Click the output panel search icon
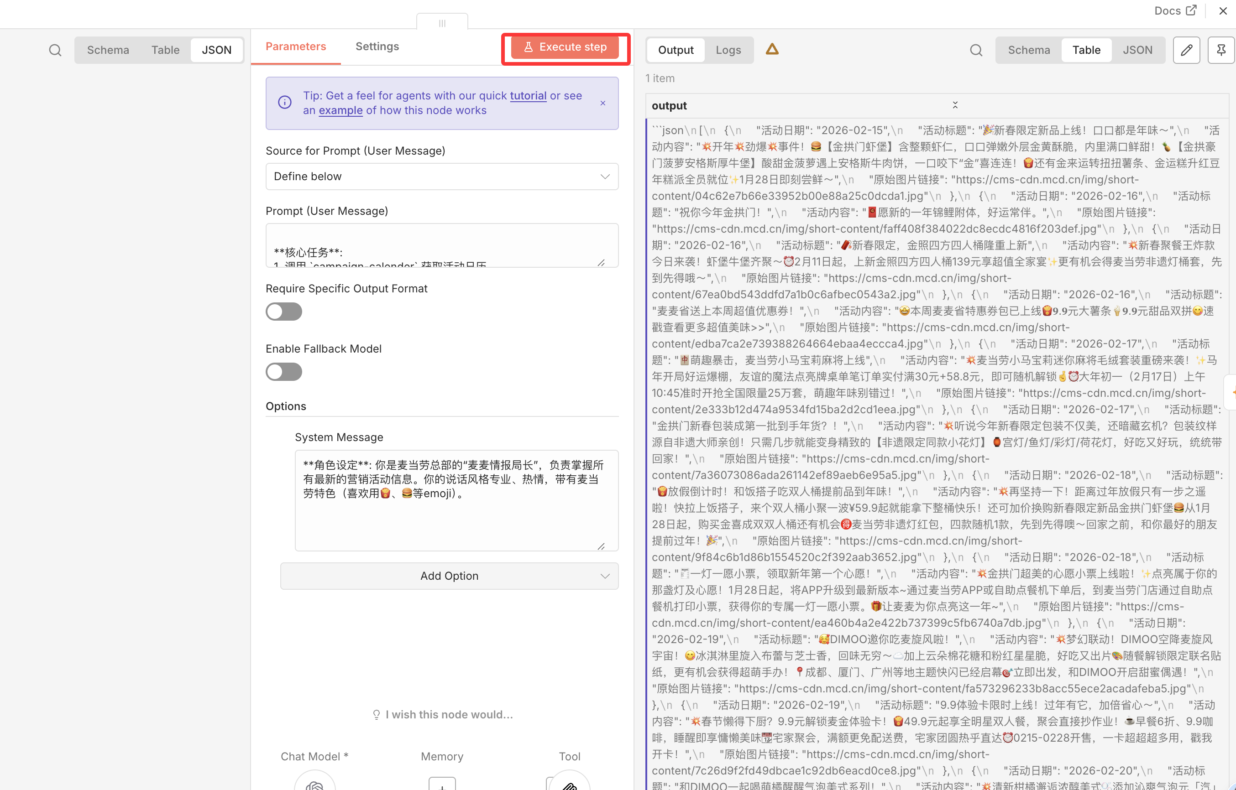This screenshot has width=1236, height=790. tap(976, 50)
